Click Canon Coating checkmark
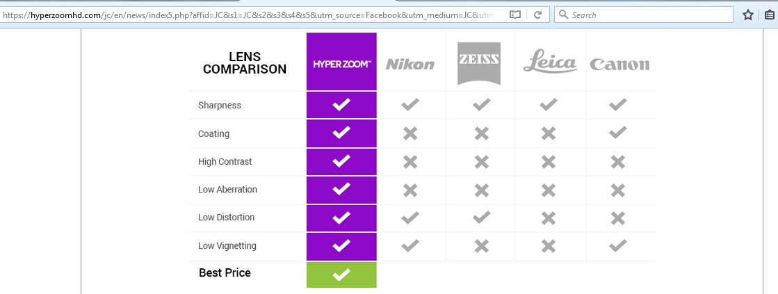 tap(617, 132)
